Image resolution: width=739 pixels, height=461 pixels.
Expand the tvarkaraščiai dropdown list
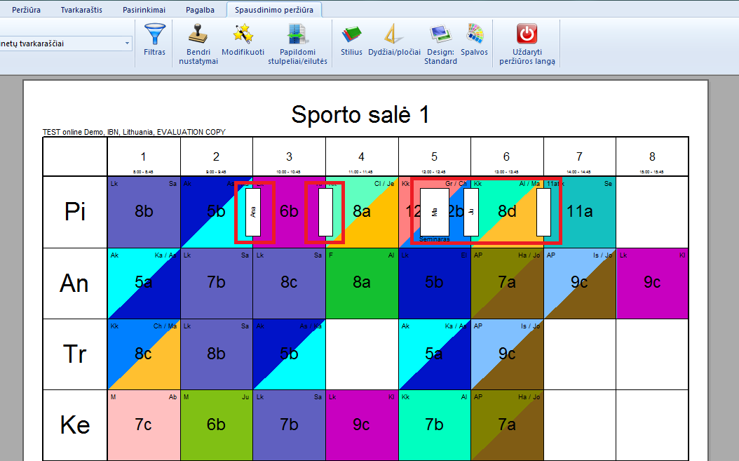coord(127,44)
